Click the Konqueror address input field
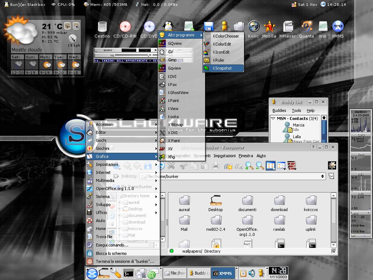 (x=229, y=176)
